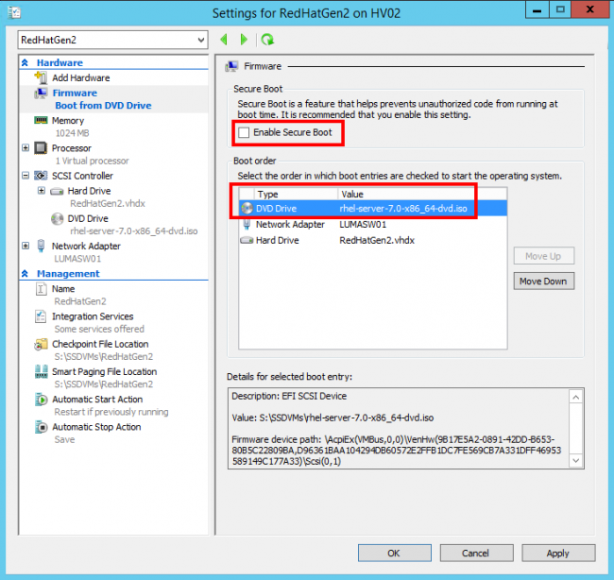Close the settings window
614x580 pixels.
pyautogui.click(x=590, y=9)
